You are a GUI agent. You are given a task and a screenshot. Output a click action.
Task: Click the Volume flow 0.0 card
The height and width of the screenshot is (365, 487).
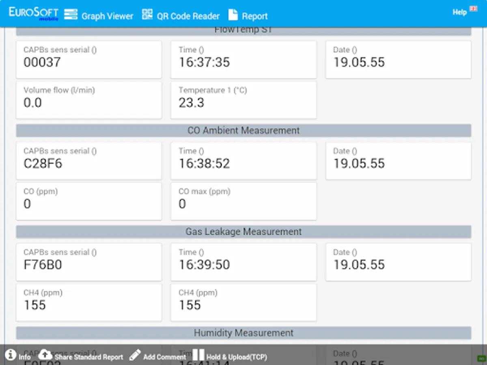click(x=89, y=100)
